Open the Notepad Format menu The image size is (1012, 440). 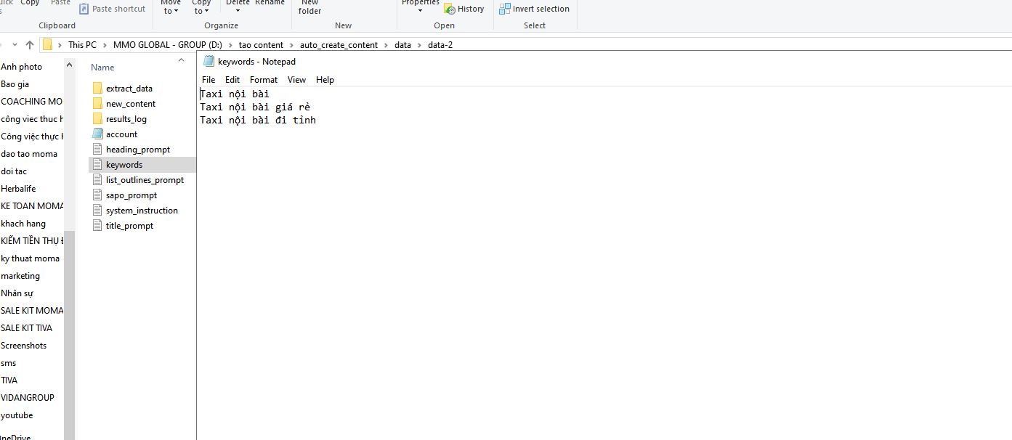[x=264, y=80]
